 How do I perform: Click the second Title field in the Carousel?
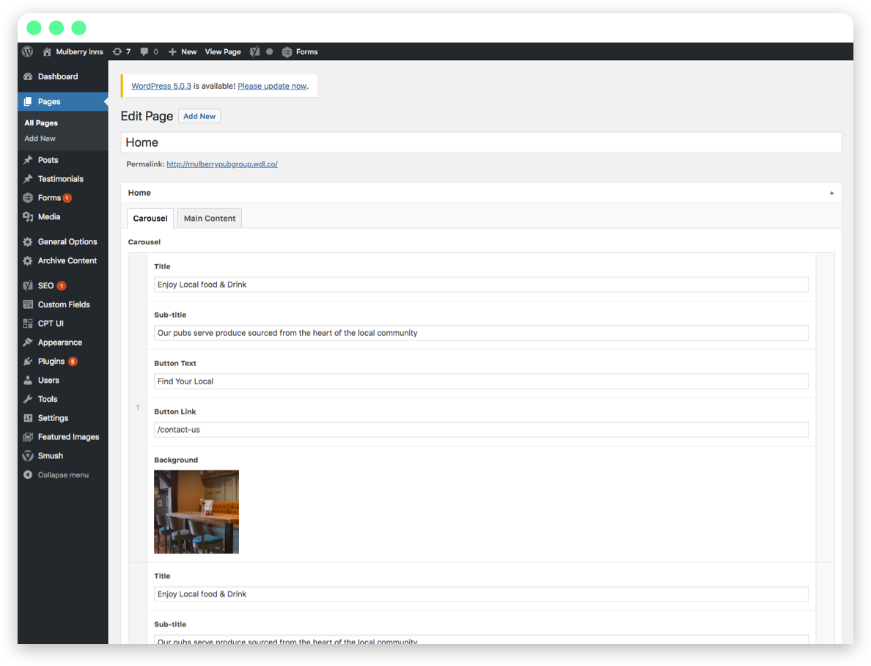(481, 594)
